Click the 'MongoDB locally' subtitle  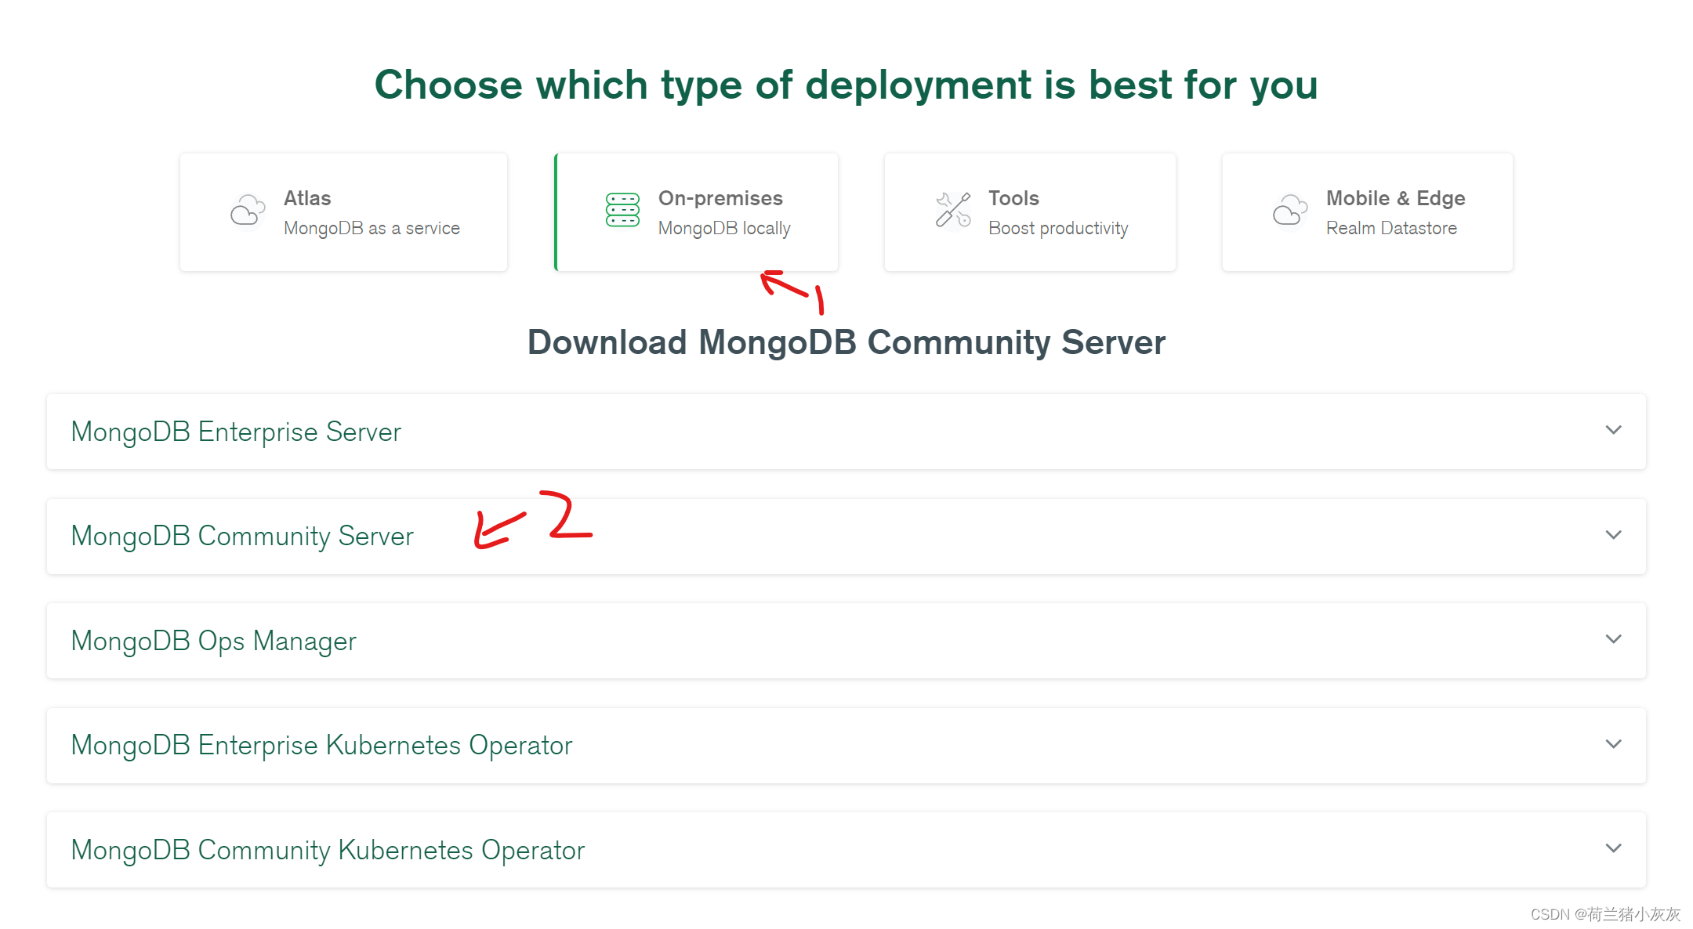724,228
